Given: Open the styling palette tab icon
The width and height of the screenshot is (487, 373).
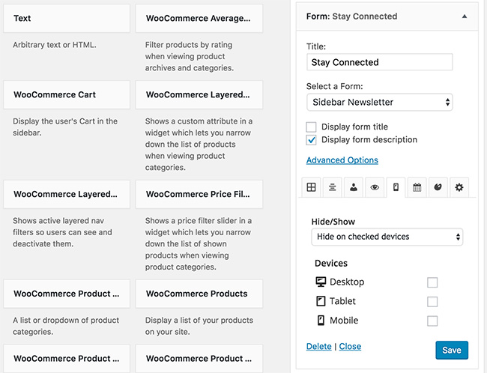Looking at the screenshot, I should coord(438,187).
